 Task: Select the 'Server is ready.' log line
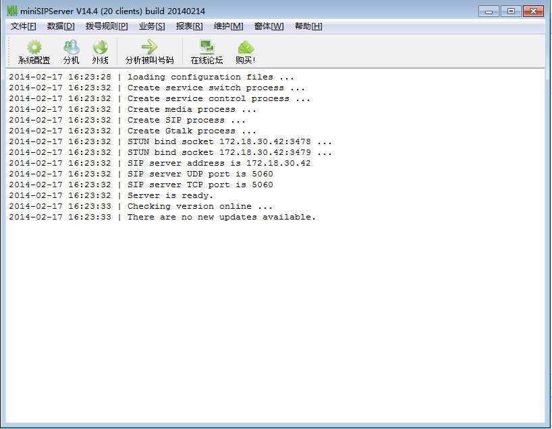coord(111,196)
